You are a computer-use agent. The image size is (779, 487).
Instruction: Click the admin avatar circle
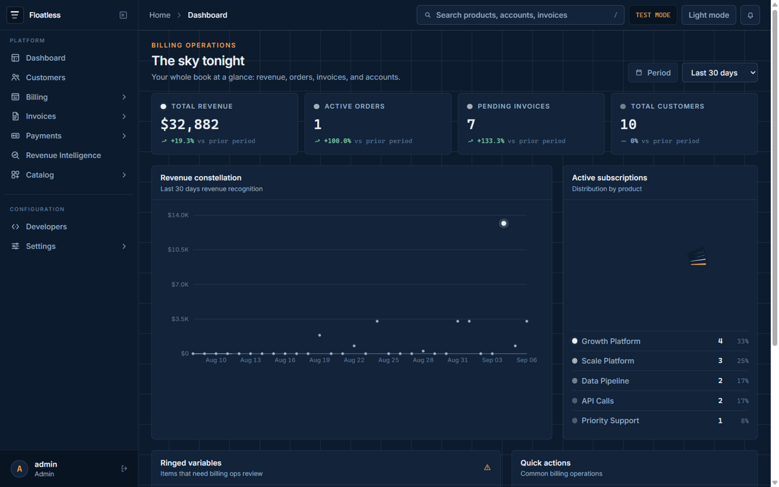[x=19, y=469]
